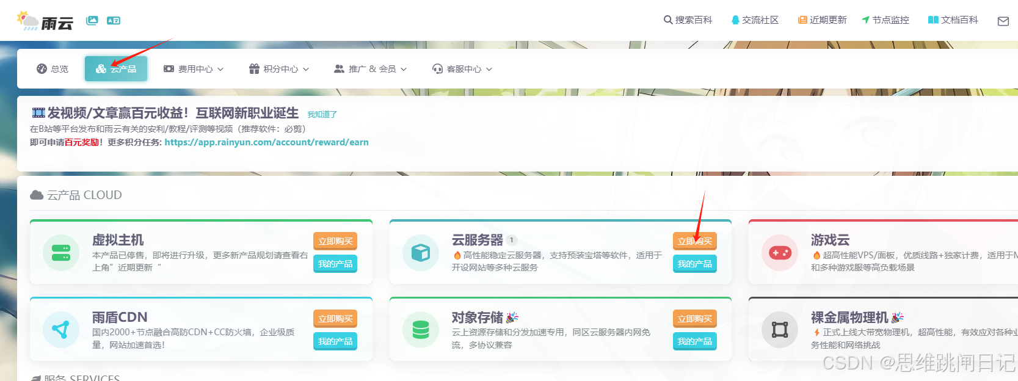Click the 雨盾CDN card title

[x=120, y=317]
